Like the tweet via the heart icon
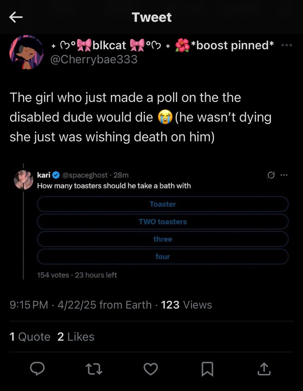This screenshot has width=303, height=391. [x=151, y=368]
